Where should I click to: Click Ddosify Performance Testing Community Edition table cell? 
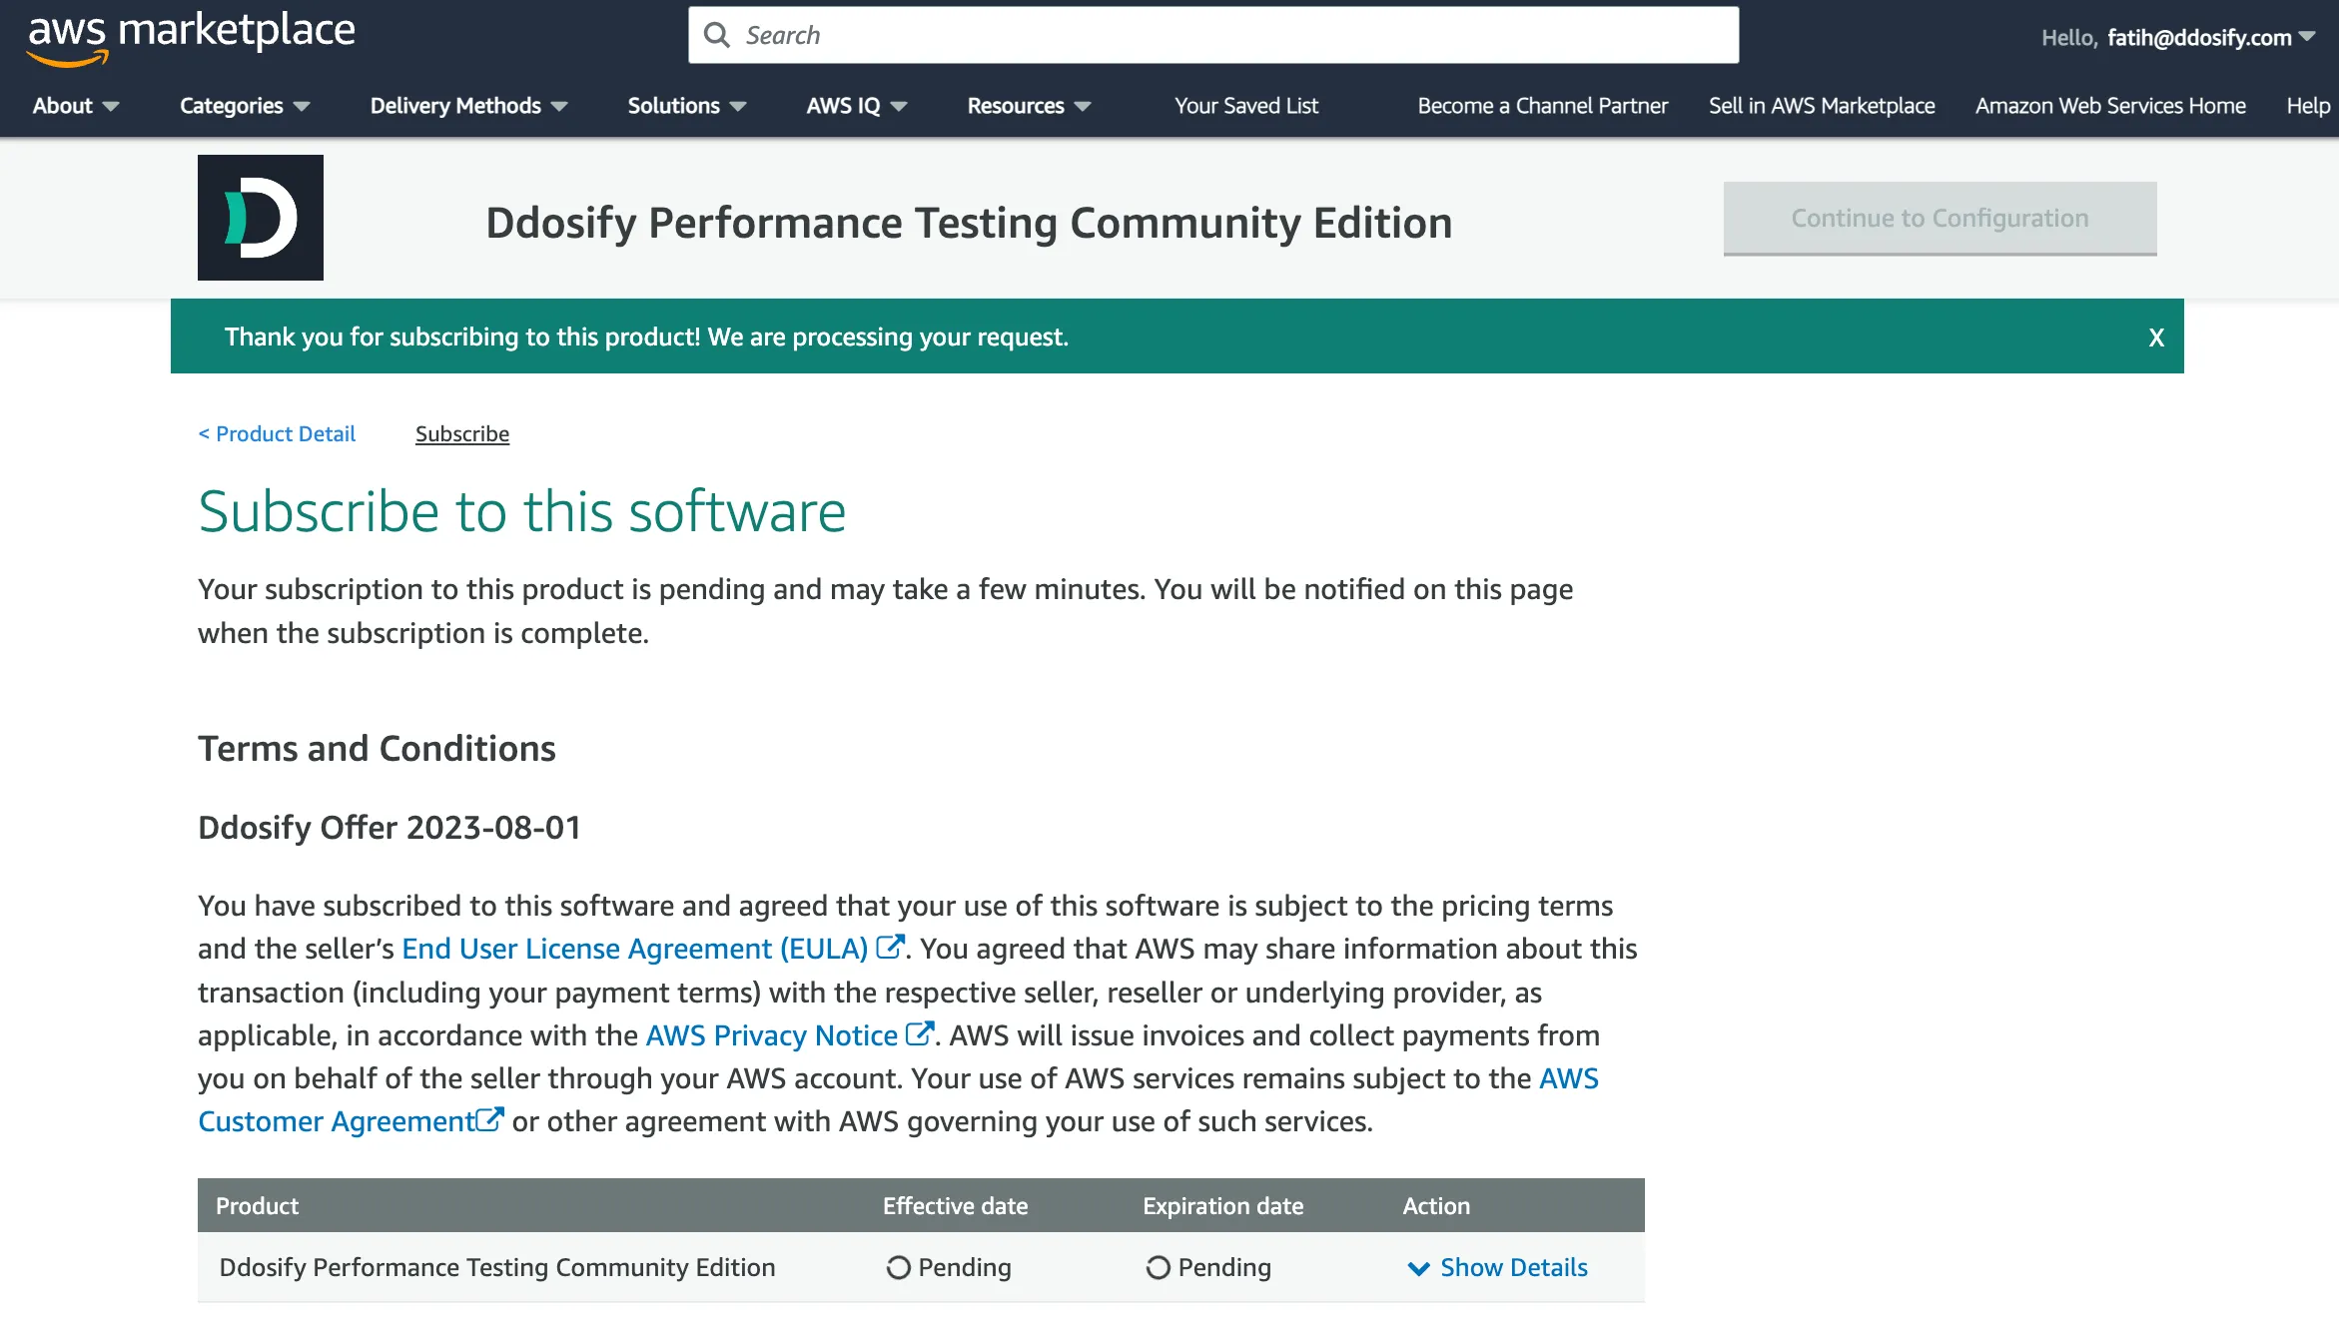[x=497, y=1267]
